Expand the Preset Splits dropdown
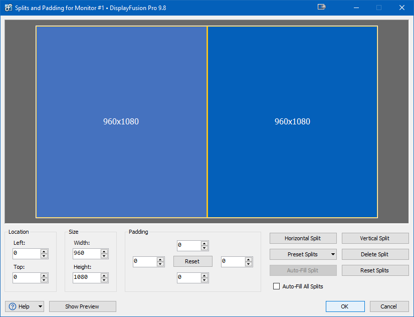This screenshot has height=317, width=414. click(333, 254)
